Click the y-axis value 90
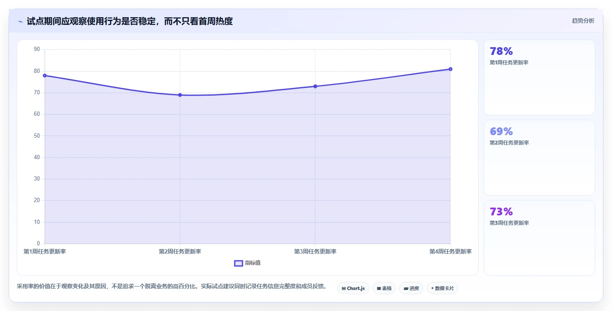The image size is (612, 311). (x=36, y=49)
